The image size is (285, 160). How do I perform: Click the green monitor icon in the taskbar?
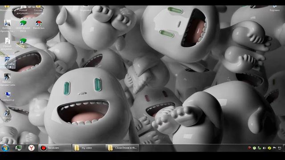tap(18, 148)
